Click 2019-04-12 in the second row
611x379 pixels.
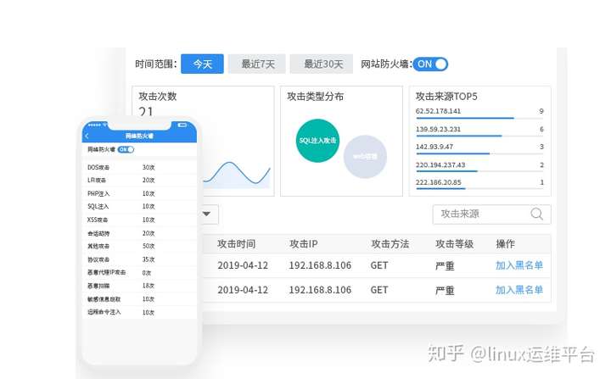pos(243,290)
